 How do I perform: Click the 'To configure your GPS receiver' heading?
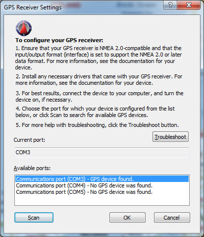tap(59, 40)
